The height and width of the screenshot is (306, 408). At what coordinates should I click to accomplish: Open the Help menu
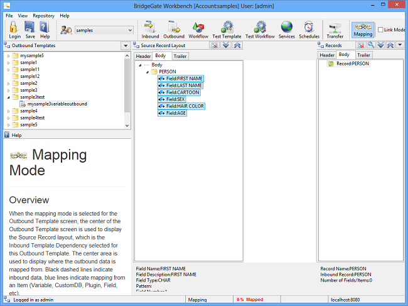pyautogui.click(x=65, y=16)
